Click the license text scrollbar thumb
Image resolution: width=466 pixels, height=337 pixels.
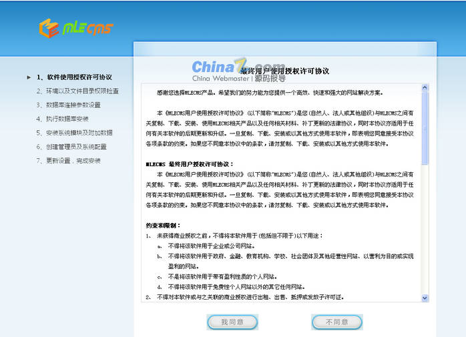[x=425, y=127]
